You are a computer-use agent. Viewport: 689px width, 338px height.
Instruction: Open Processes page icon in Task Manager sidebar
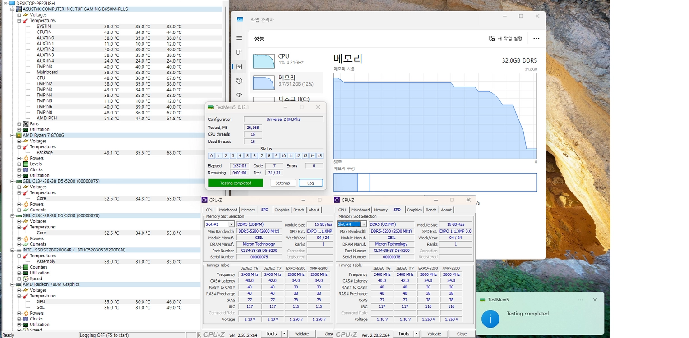point(239,52)
